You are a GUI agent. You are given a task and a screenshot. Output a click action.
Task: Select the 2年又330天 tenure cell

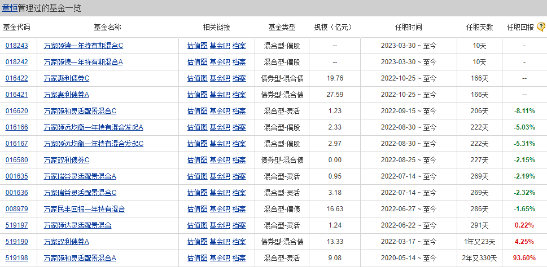click(480, 259)
